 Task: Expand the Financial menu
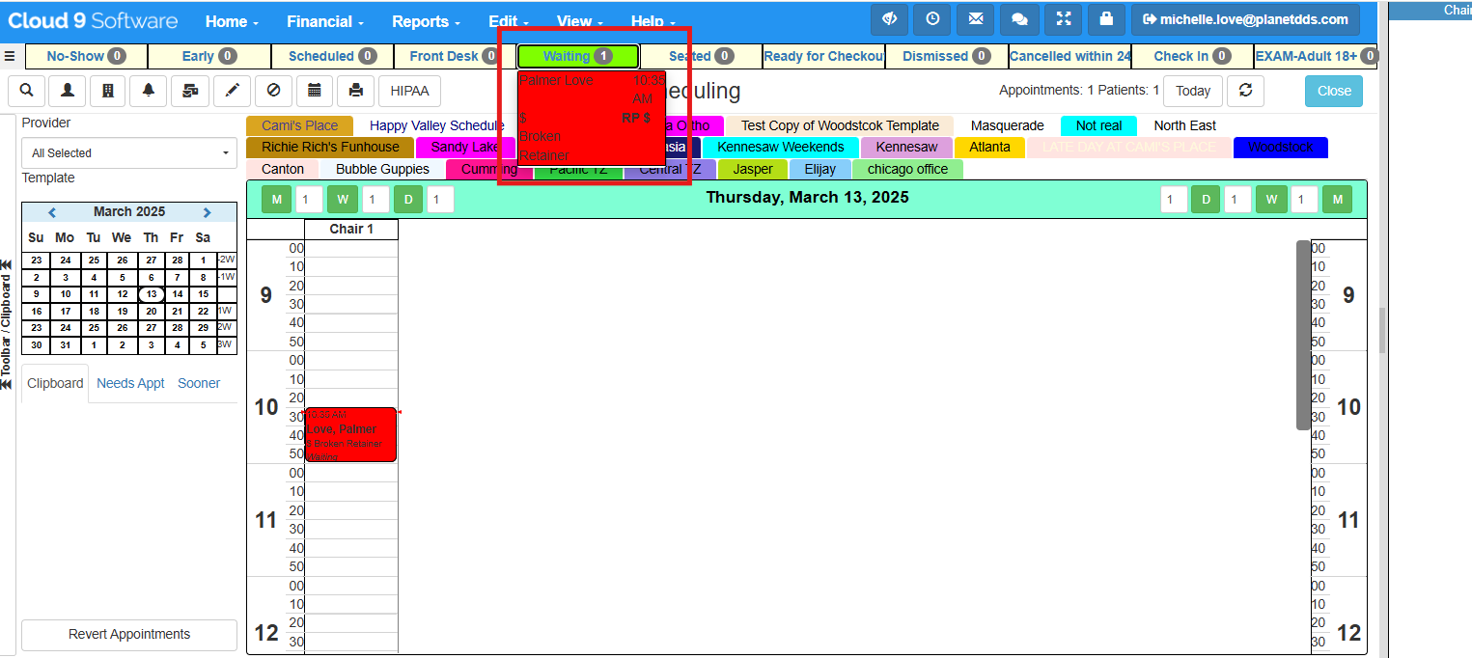pyautogui.click(x=324, y=20)
